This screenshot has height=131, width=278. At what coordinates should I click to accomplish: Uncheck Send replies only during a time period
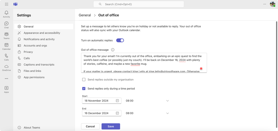[84, 89]
